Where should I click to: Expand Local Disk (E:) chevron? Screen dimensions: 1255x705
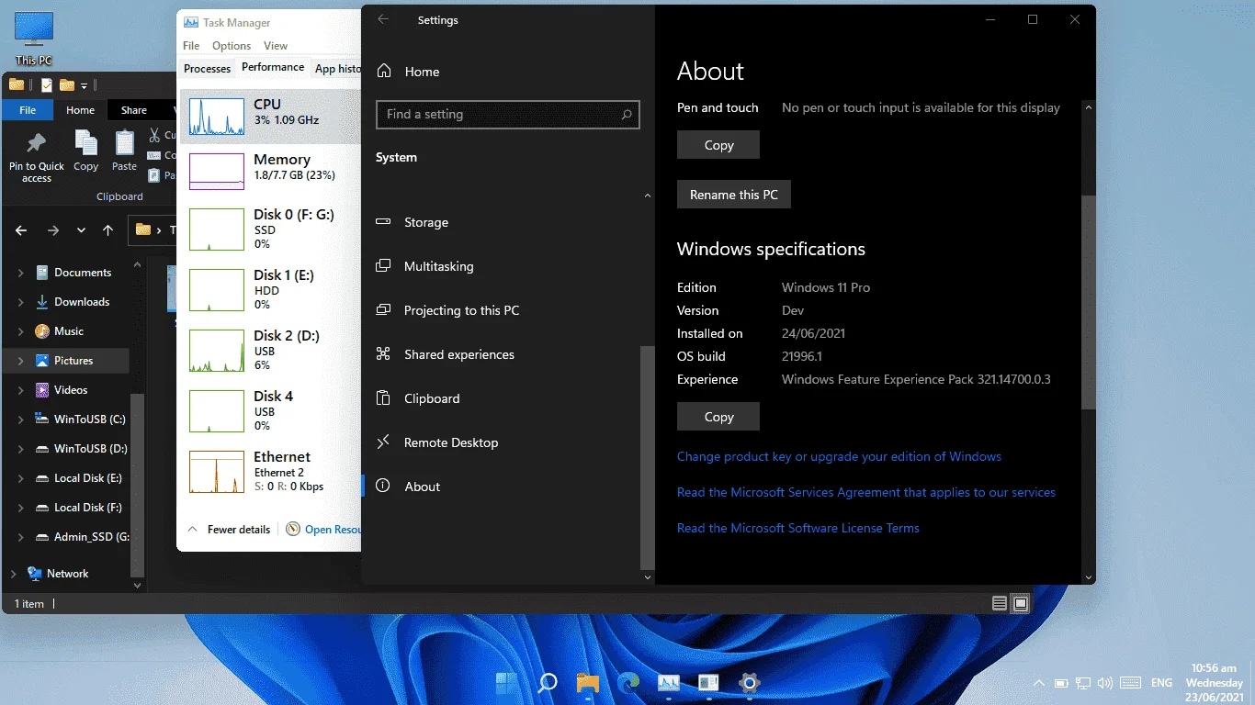pyautogui.click(x=21, y=478)
